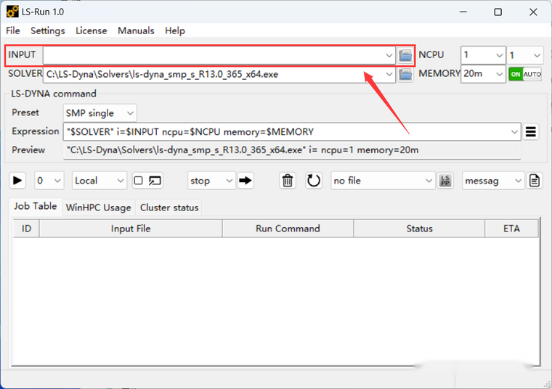Open the messag file type dropdown
552x389 pixels.
click(493, 181)
